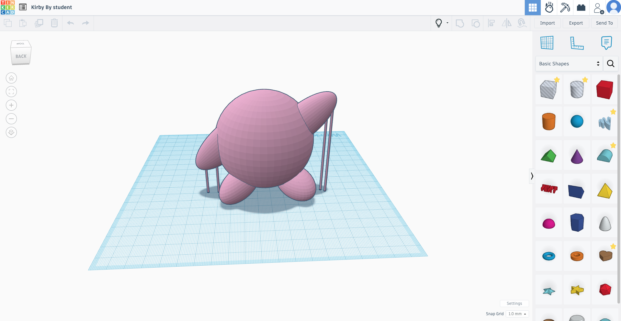Viewport: 621px width, 321px height.
Task: Expand the Basic Shapes dropdown
Action: point(569,64)
